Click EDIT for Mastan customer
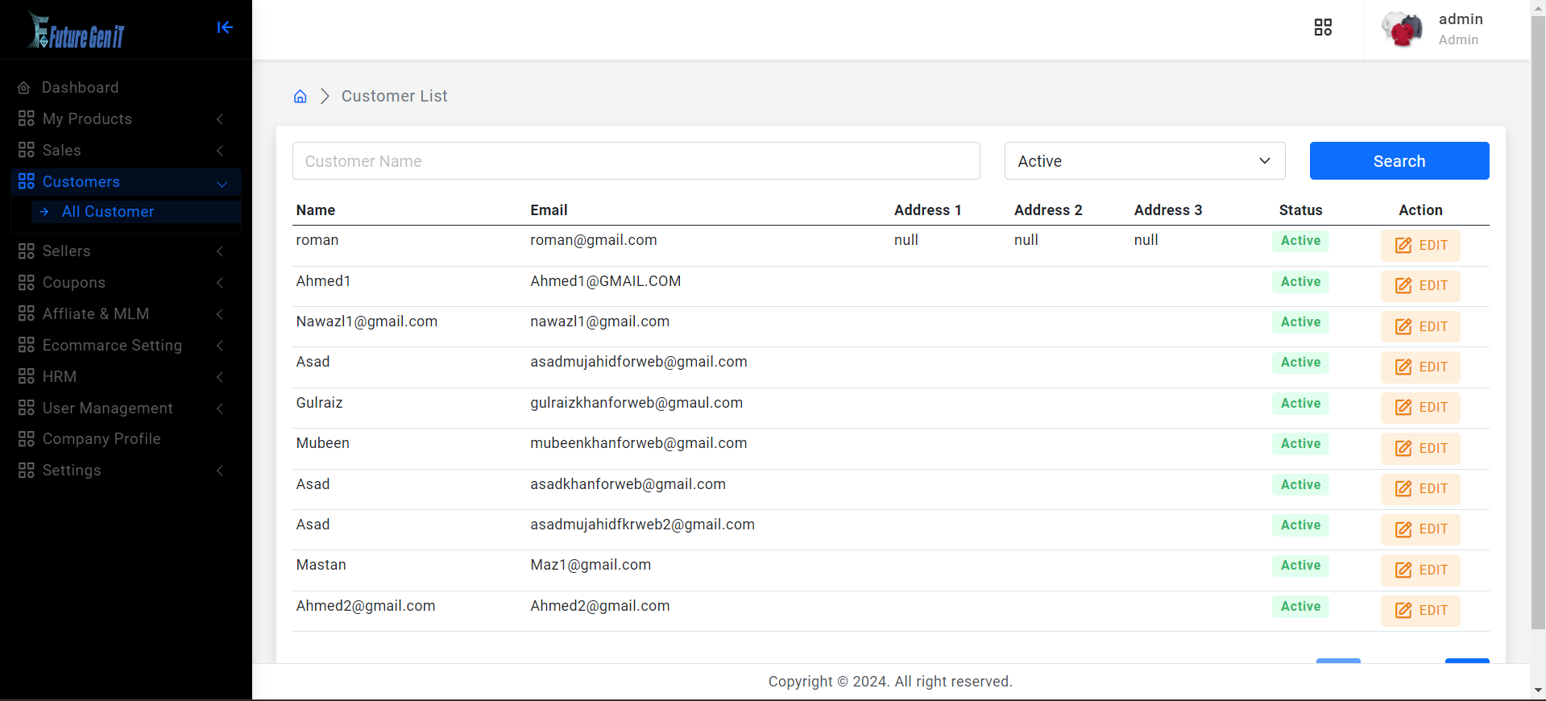 [1420, 570]
